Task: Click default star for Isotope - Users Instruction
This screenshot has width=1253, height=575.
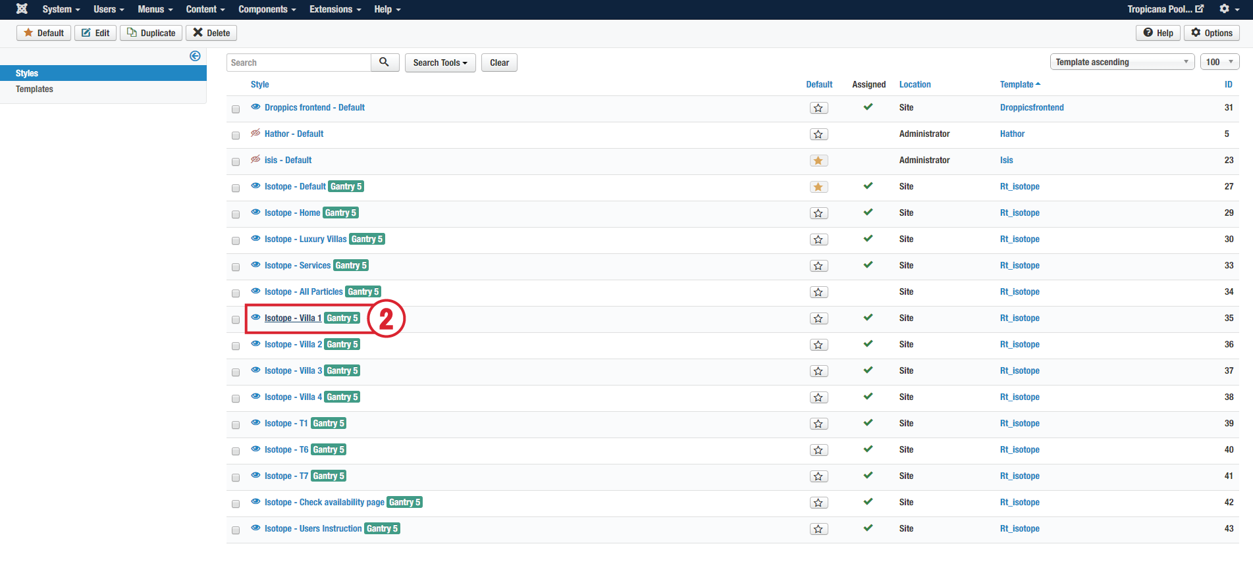Action: [x=818, y=529]
